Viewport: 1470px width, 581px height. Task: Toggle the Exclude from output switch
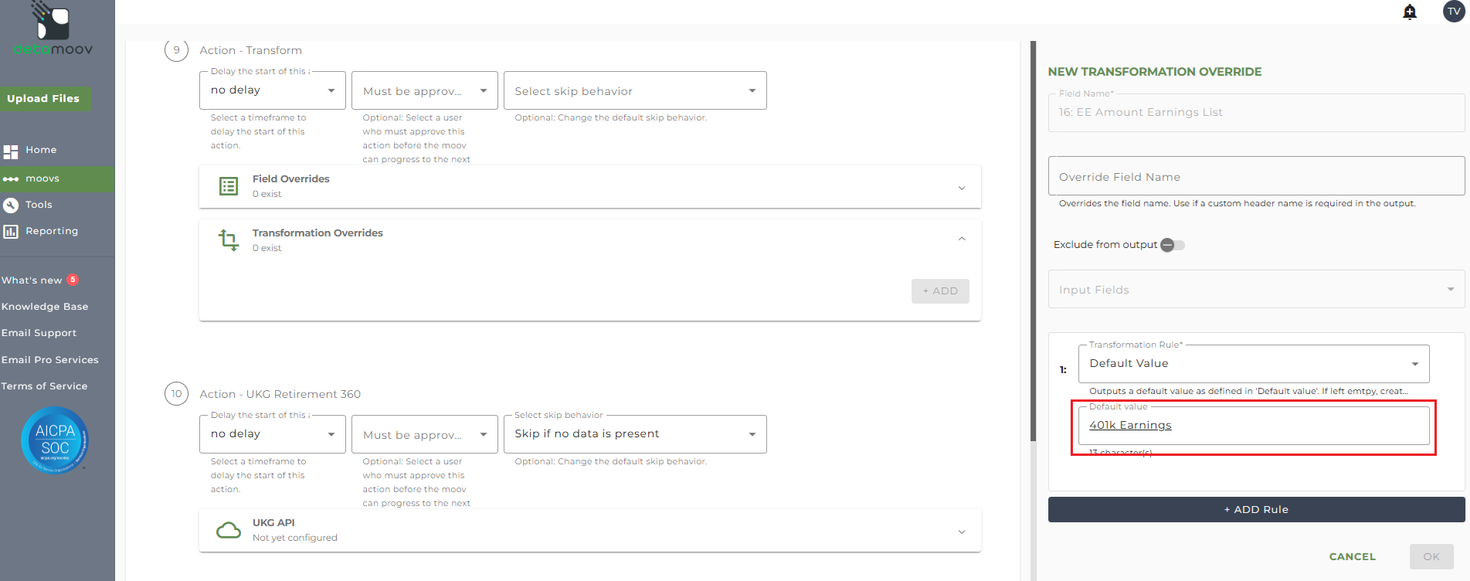[x=1172, y=245]
